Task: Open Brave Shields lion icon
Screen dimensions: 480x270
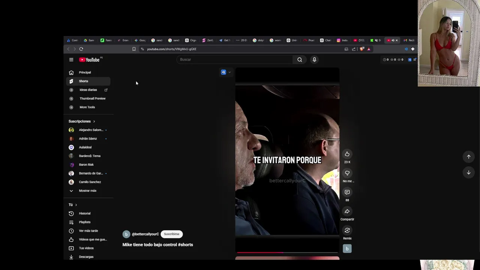Action: click(x=361, y=49)
